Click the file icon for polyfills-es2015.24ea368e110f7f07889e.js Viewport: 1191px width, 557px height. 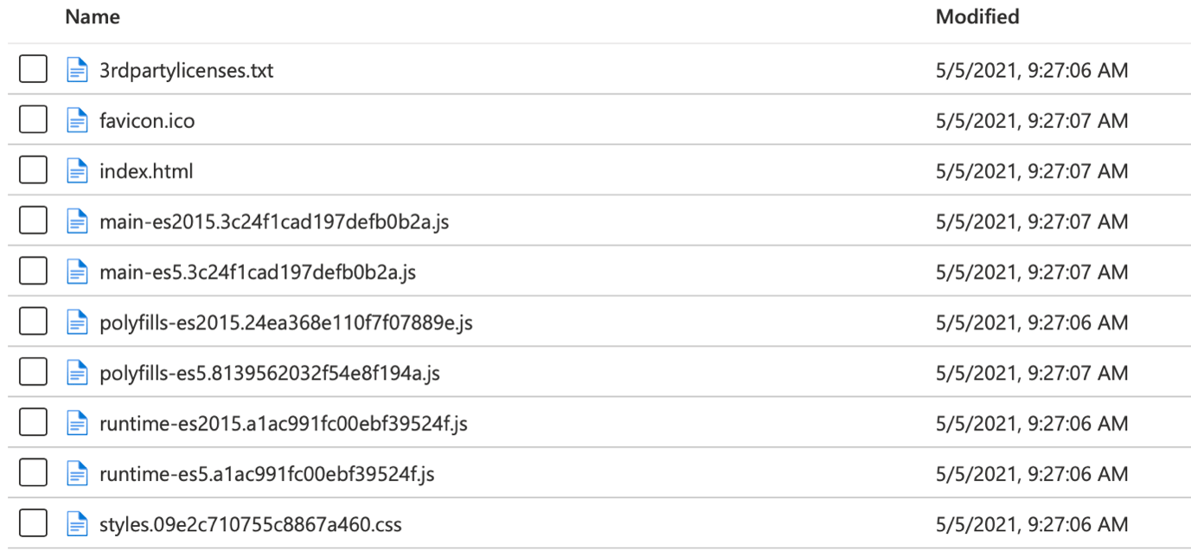78,323
